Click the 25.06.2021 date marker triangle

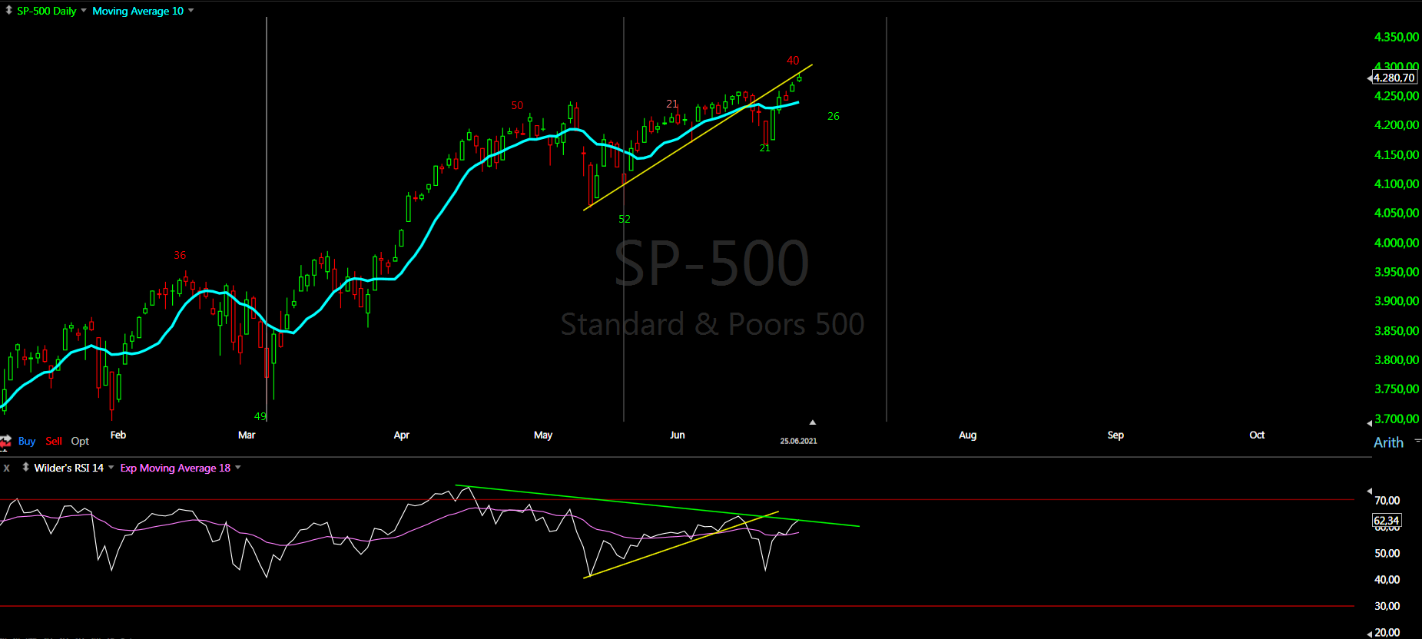(812, 422)
